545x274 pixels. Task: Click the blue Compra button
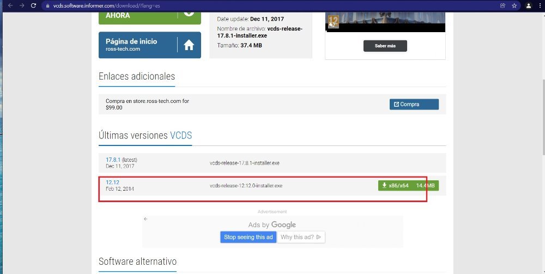click(x=414, y=104)
